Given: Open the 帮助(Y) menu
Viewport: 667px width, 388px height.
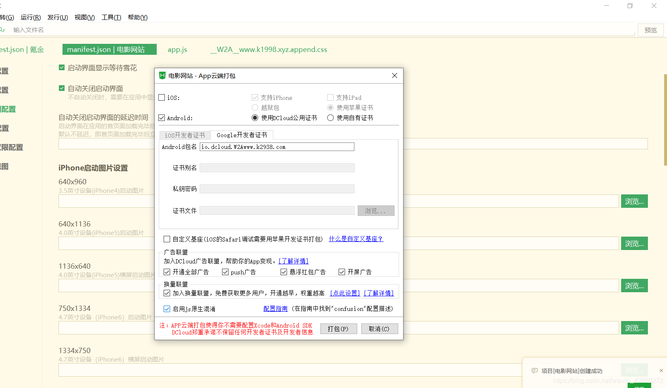Looking at the screenshot, I should click(138, 17).
